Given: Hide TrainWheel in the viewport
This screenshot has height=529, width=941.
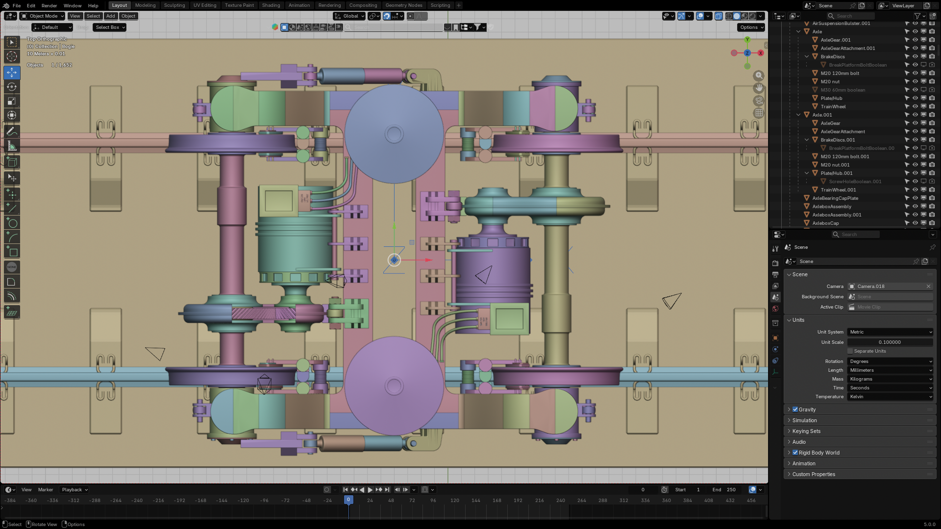Looking at the screenshot, I should point(915,107).
